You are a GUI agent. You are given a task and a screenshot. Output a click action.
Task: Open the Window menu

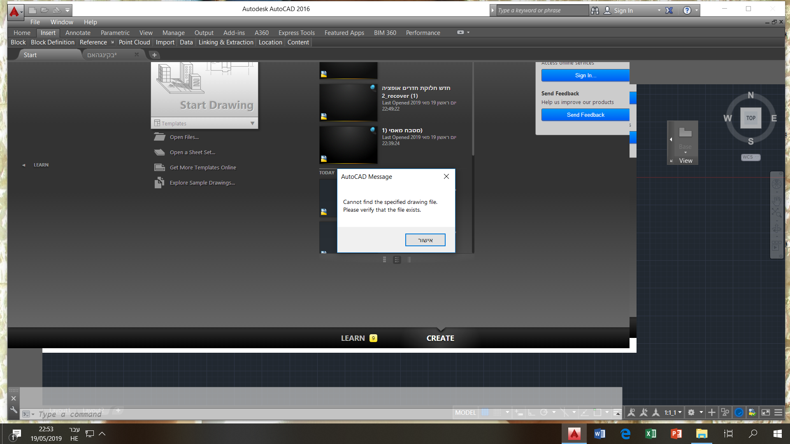coord(62,22)
